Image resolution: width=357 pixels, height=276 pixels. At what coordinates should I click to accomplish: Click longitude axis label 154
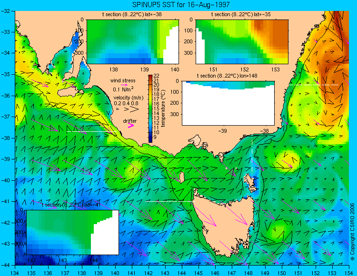tap(349, 273)
